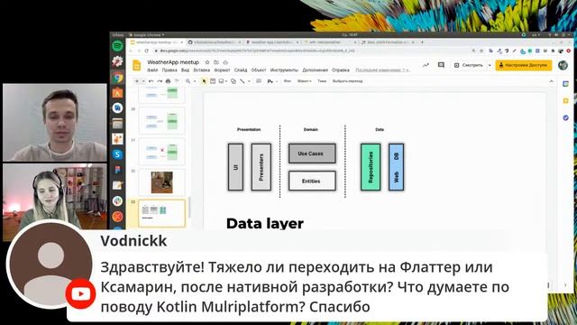Pick the Line tool in toolbar
The height and width of the screenshot is (325, 577).
[243, 81]
